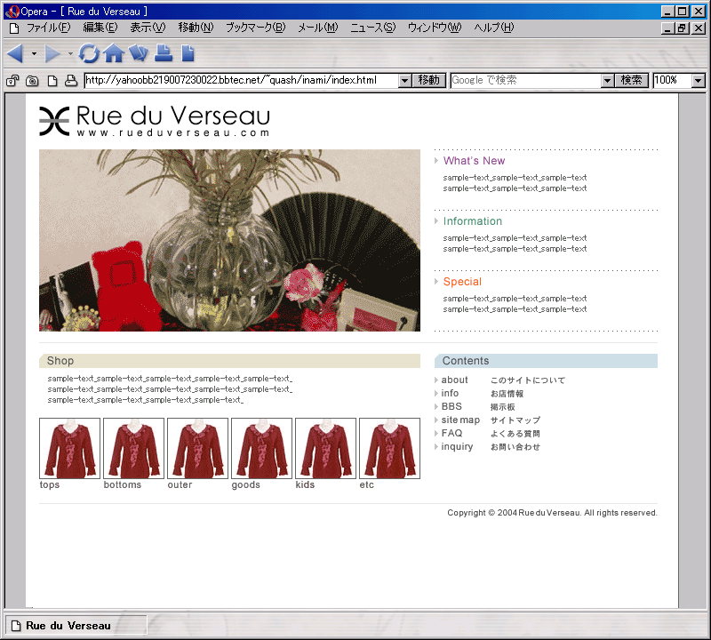Open the bookmarks icon in toolbar
The image size is (711, 640).
[139, 53]
